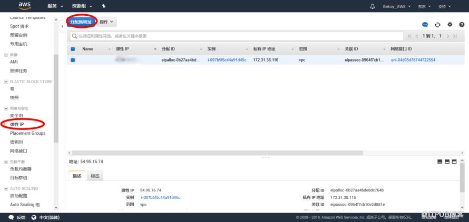Open the blue feedback chat bubble icon
Image resolution: width=469 pixels, height=222 pixels.
pos(425,25)
